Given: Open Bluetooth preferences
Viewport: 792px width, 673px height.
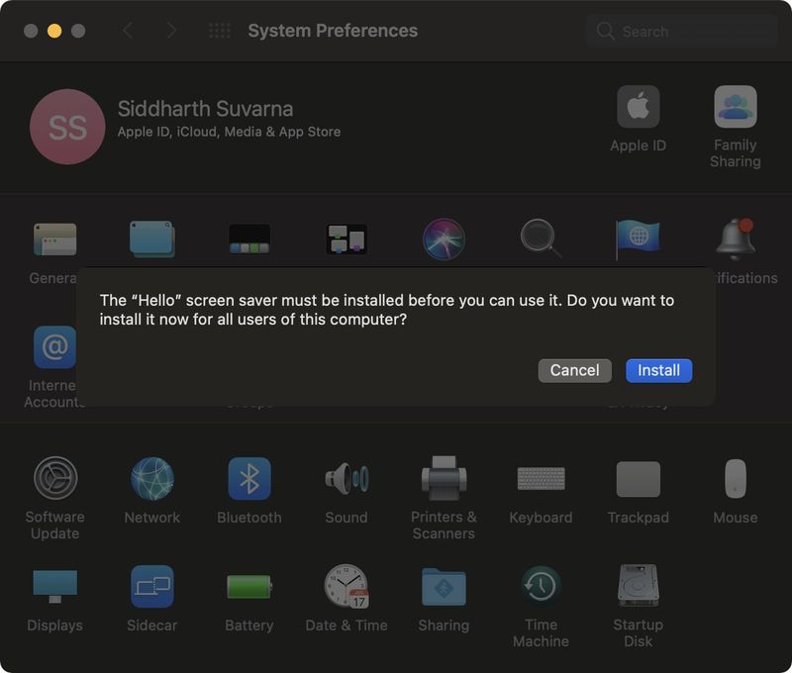Looking at the screenshot, I should pos(249,478).
